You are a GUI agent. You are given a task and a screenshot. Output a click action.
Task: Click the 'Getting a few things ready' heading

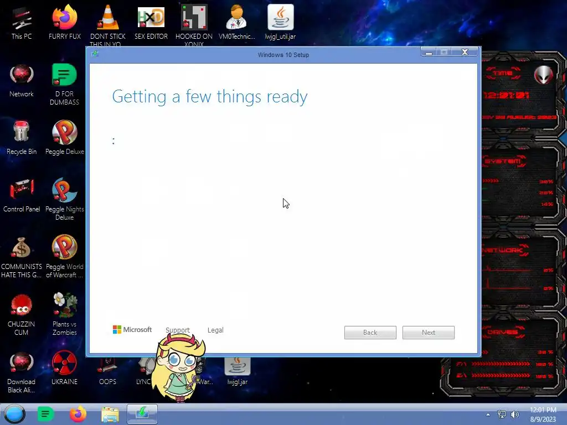tap(210, 97)
